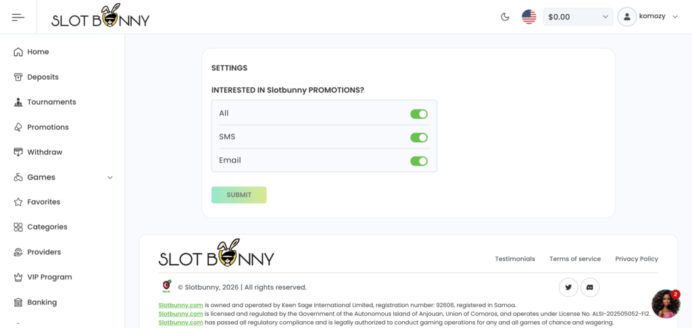This screenshot has width=692, height=328.
Task: Open the Categories menu label
Action: (47, 227)
